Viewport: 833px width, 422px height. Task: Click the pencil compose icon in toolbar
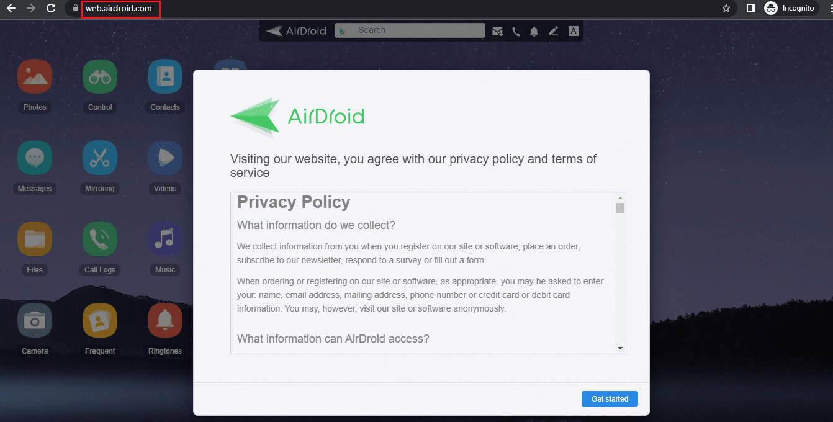(553, 30)
